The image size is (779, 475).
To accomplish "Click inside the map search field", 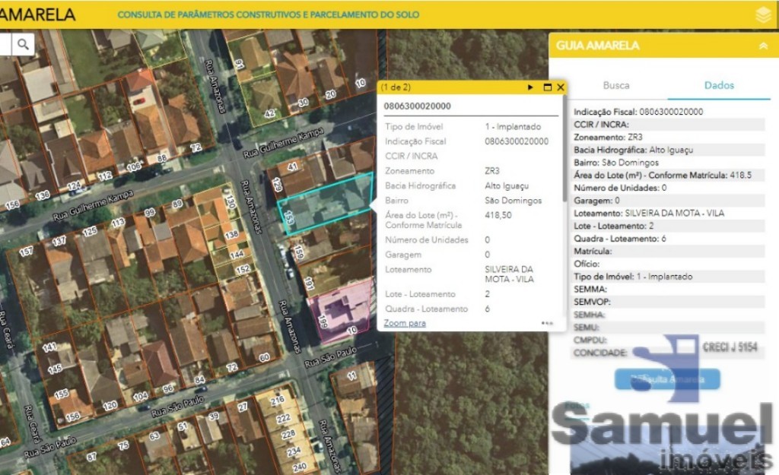I will (x=6, y=45).
